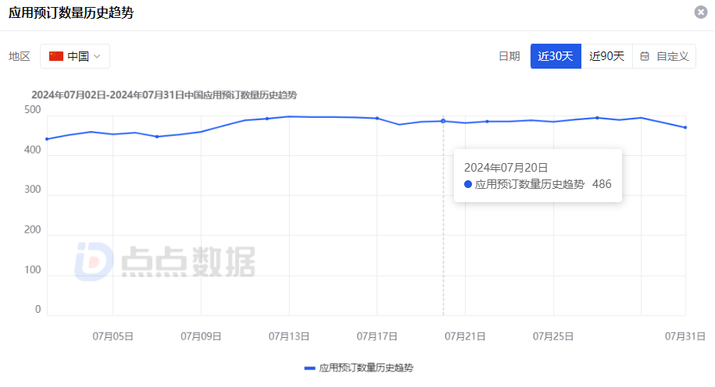Click the China flag icon

[x=56, y=56]
